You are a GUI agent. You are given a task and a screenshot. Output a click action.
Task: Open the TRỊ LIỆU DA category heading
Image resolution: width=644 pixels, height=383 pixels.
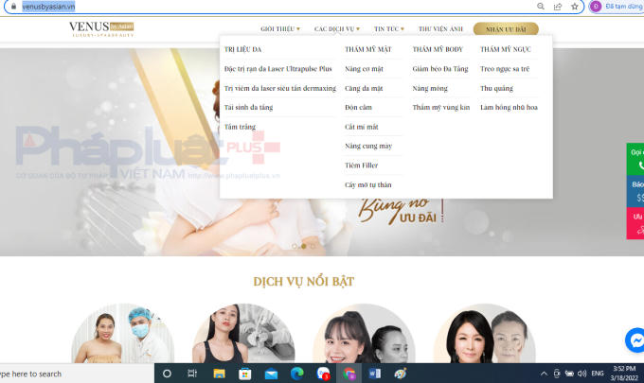tap(242, 49)
